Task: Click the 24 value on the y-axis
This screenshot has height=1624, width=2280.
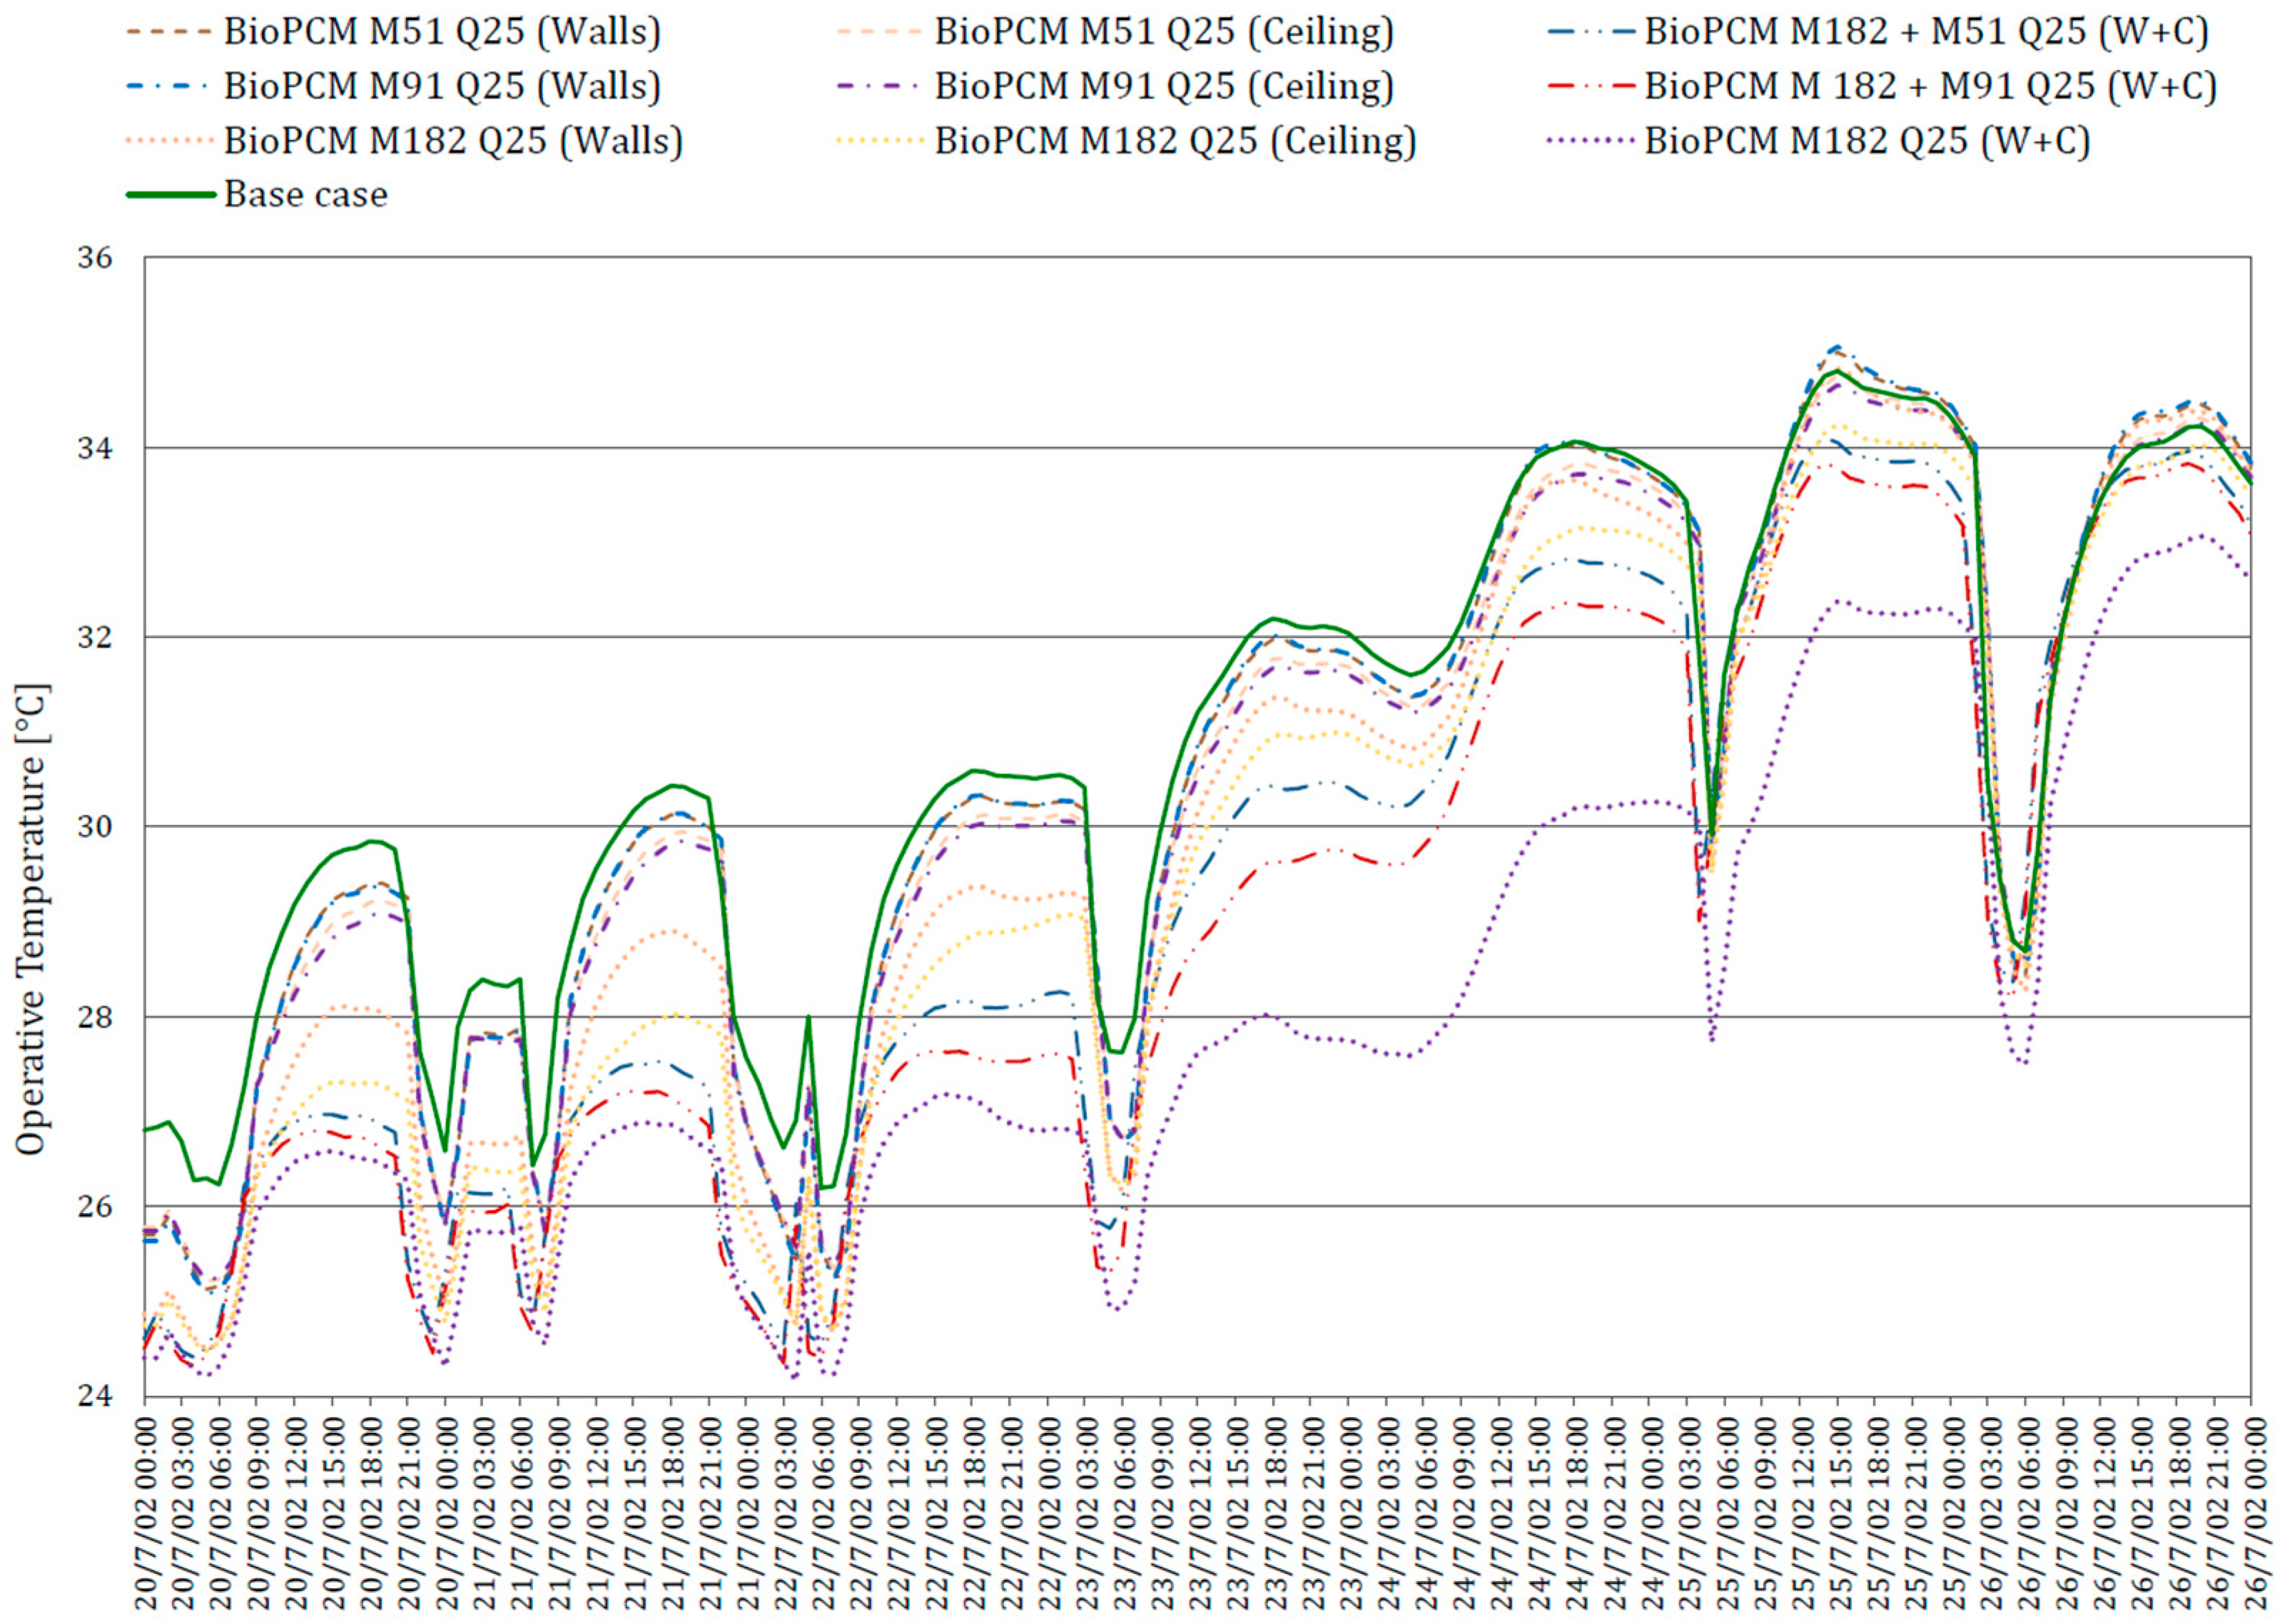Action: (x=96, y=1396)
